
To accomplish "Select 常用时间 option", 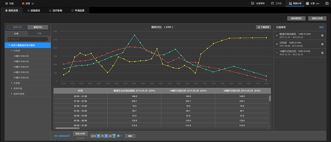I will point(80,138).
